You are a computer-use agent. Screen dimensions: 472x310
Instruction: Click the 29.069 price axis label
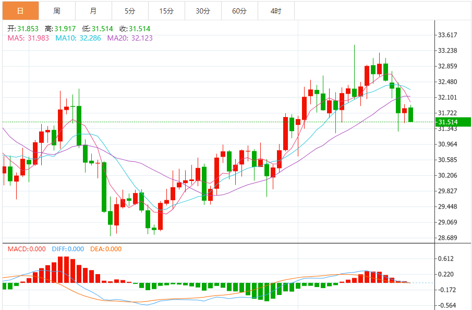coord(447,222)
